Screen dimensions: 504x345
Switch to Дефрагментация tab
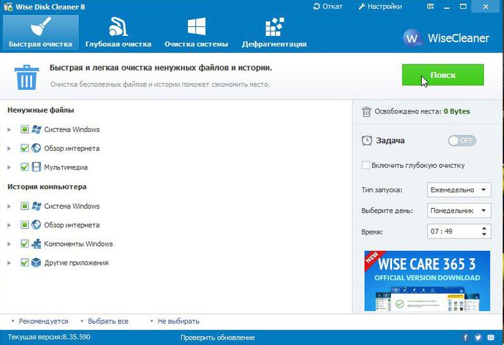click(x=274, y=32)
